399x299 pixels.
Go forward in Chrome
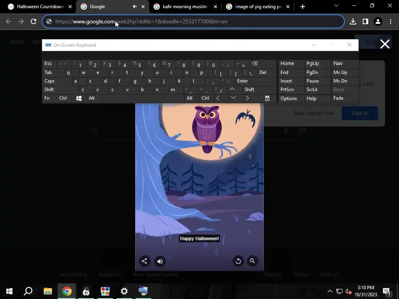tap(21, 21)
